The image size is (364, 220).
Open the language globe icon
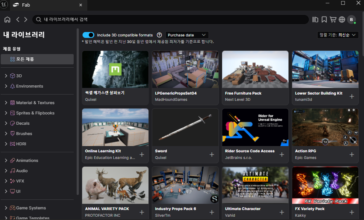342,20
